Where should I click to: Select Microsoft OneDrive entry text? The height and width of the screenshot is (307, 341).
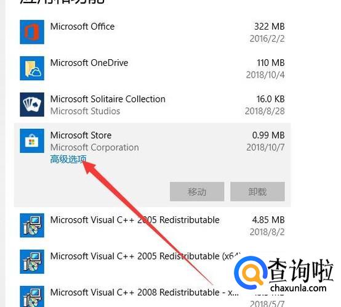pyautogui.click(x=89, y=63)
